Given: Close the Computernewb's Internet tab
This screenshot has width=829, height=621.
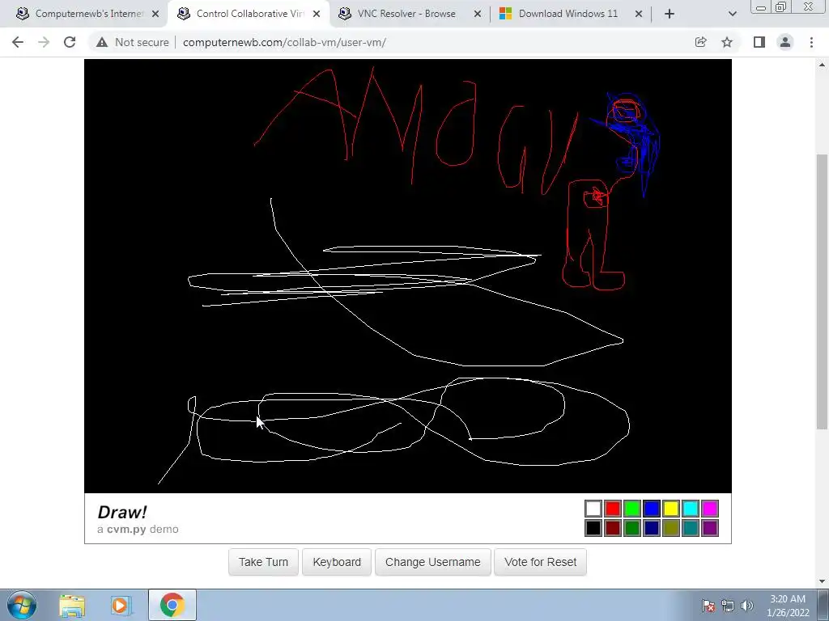Looking at the screenshot, I should point(155,14).
